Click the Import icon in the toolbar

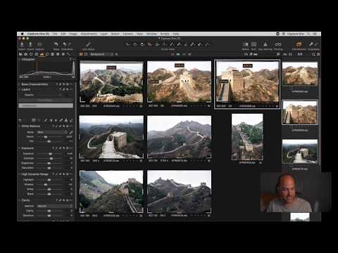[x=22, y=44]
